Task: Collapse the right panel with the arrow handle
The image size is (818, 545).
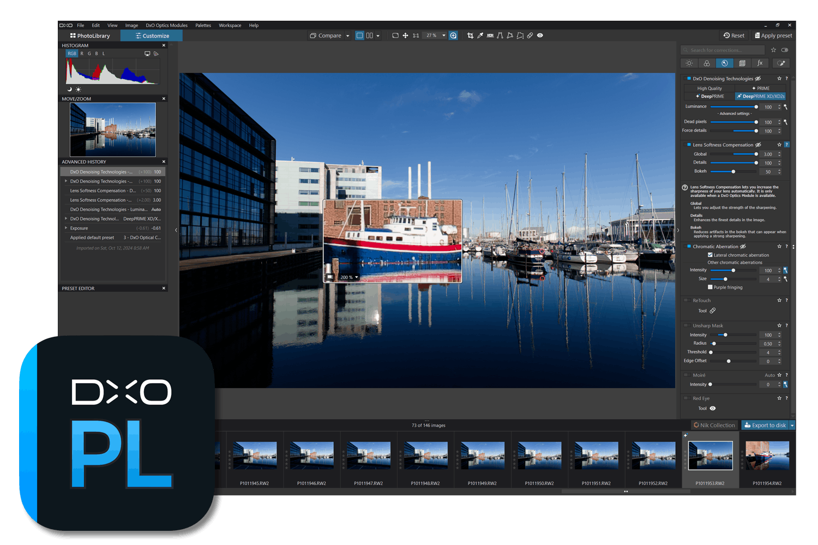Action: [x=678, y=230]
